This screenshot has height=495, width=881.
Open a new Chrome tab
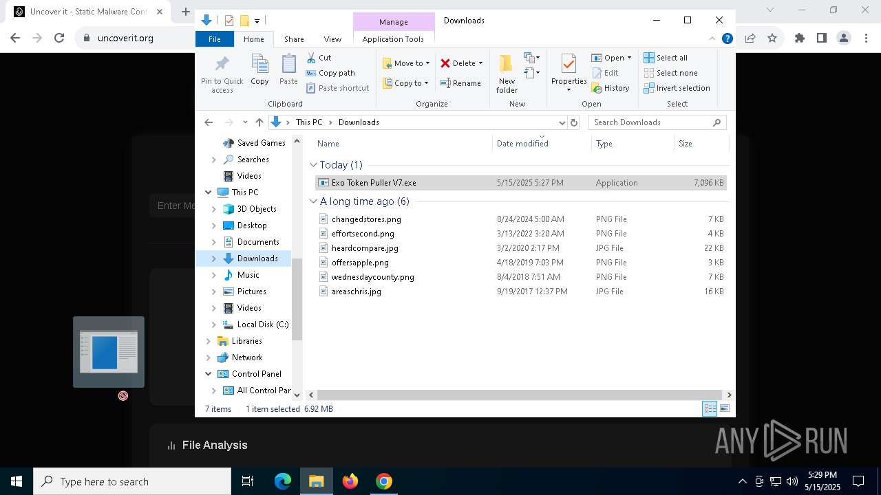click(186, 12)
